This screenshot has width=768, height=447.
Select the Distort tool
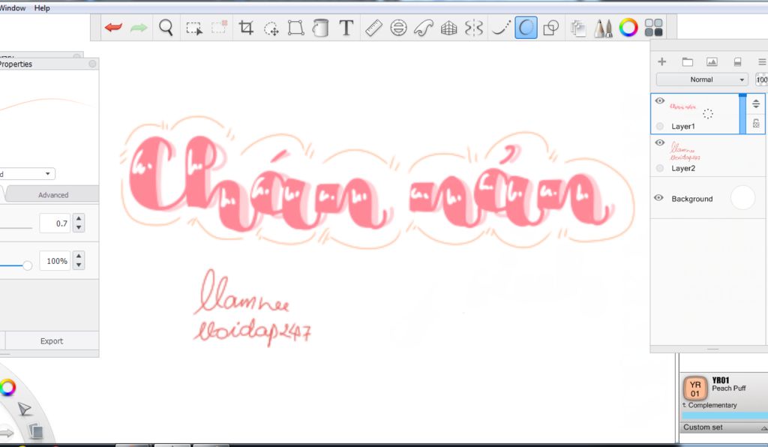click(x=295, y=28)
